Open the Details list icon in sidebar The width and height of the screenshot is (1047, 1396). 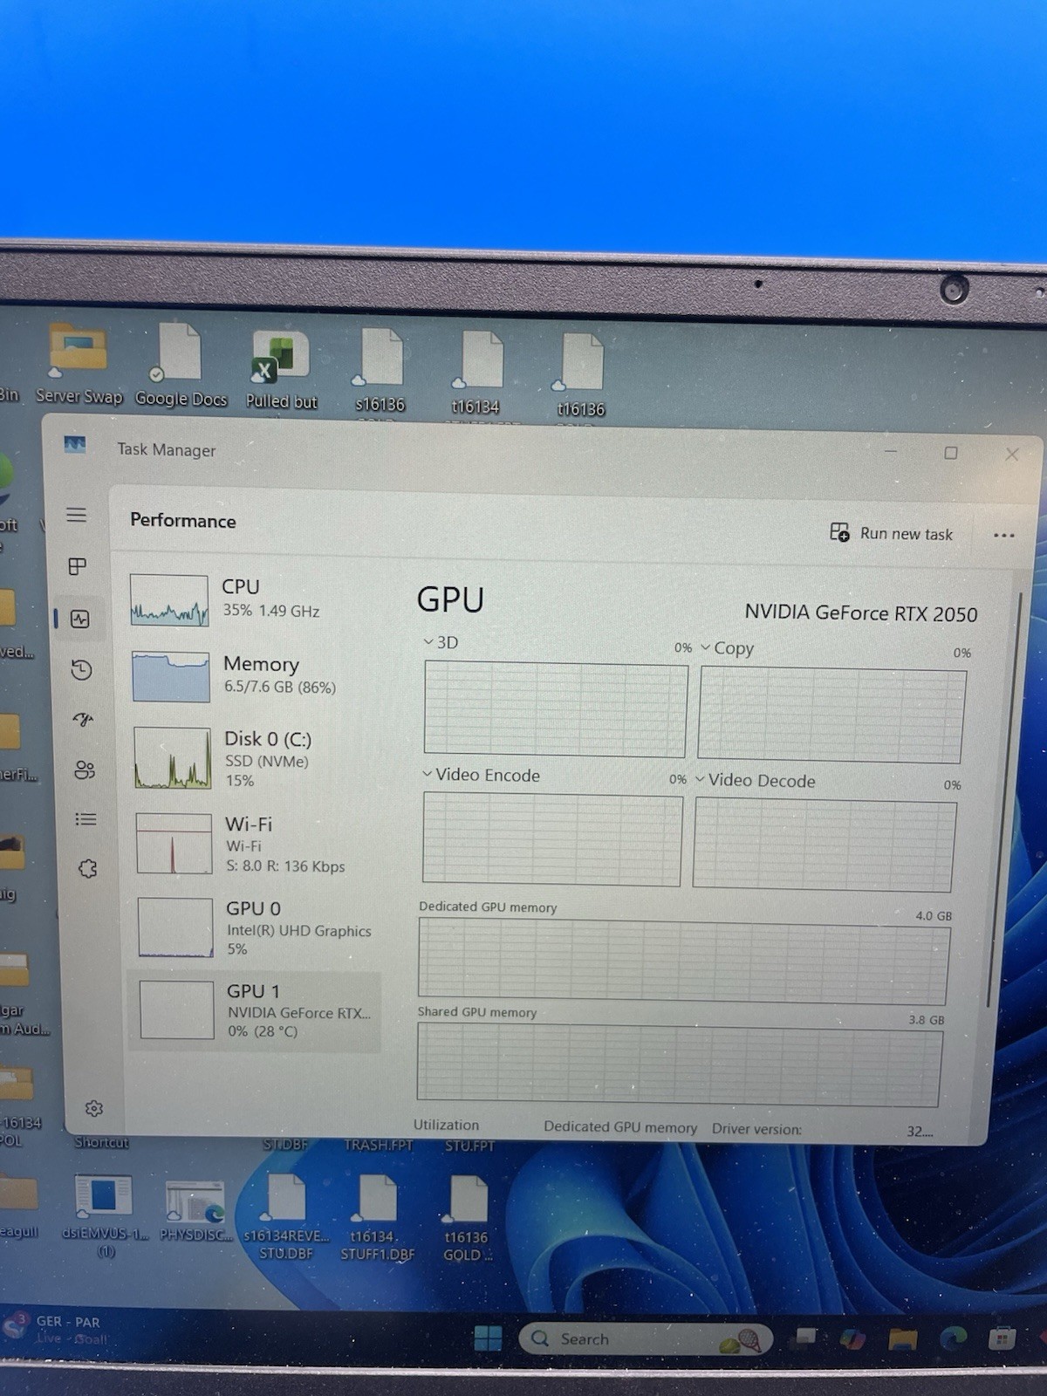coord(86,819)
